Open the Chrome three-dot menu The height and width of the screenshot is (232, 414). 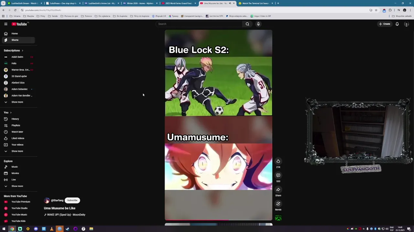[410, 10]
